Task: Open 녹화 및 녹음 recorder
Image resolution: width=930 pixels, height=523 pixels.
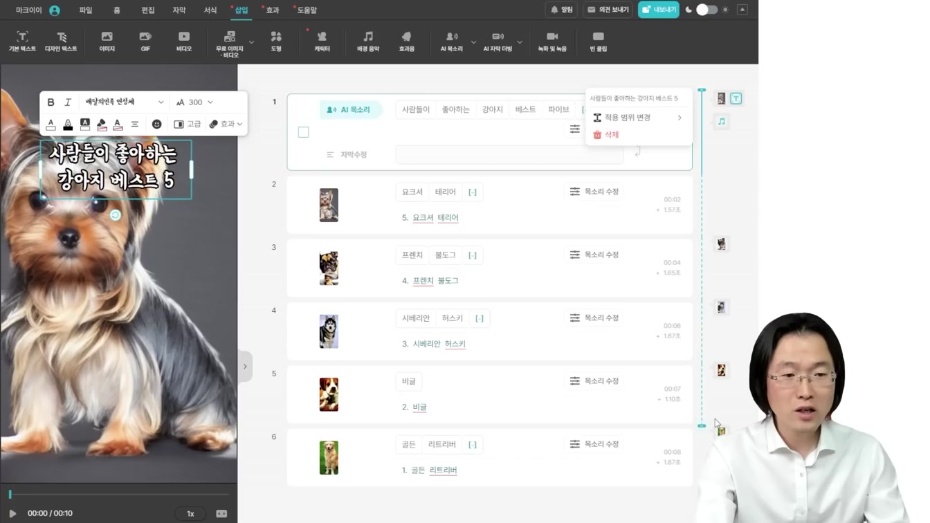Action: [552, 41]
